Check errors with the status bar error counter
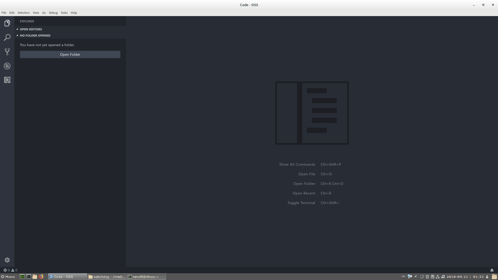 (6, 270)
